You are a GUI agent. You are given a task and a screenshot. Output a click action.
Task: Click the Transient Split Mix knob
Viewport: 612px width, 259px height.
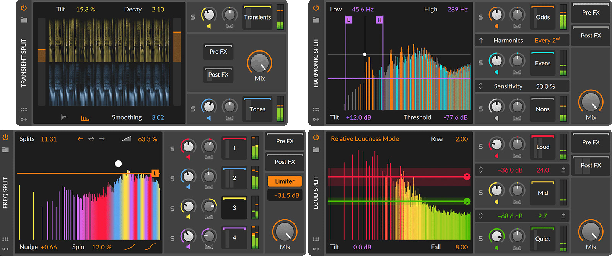point(260,62)
